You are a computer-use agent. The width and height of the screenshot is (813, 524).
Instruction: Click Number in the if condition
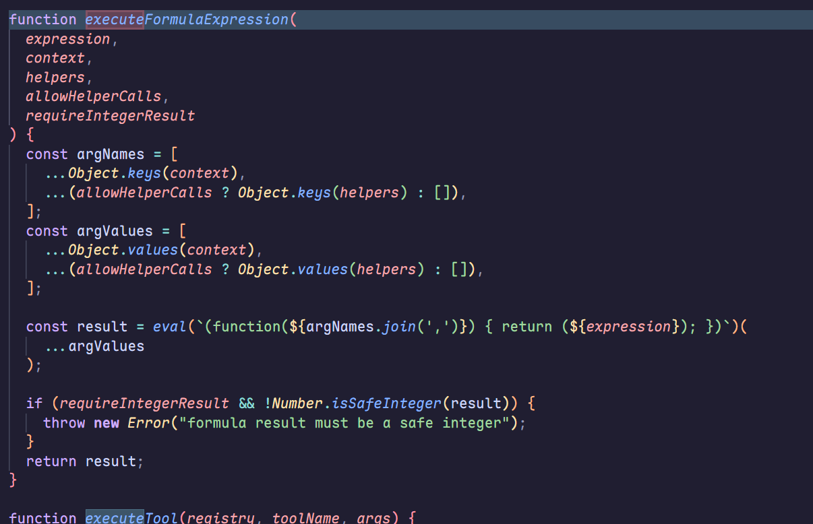click(x=297, y=403)
